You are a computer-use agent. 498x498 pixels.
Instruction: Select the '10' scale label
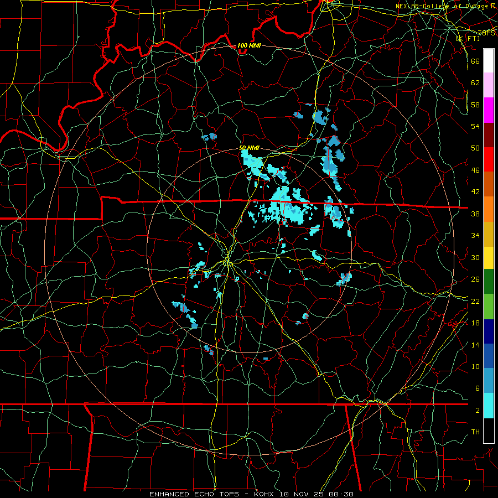475,366
